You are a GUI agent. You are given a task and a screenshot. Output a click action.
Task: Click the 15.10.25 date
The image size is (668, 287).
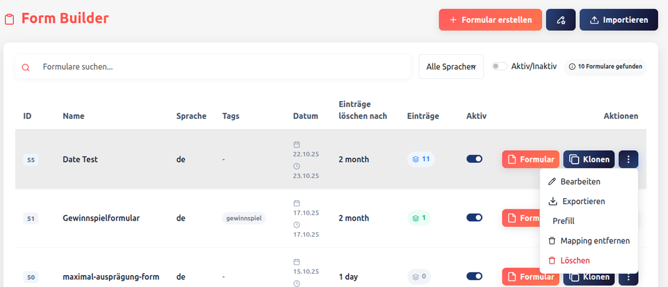305,271
